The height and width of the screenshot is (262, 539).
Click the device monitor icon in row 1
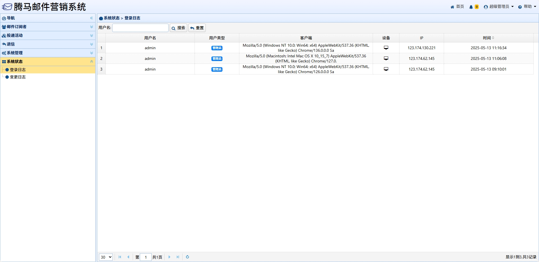tap(386, 48)
